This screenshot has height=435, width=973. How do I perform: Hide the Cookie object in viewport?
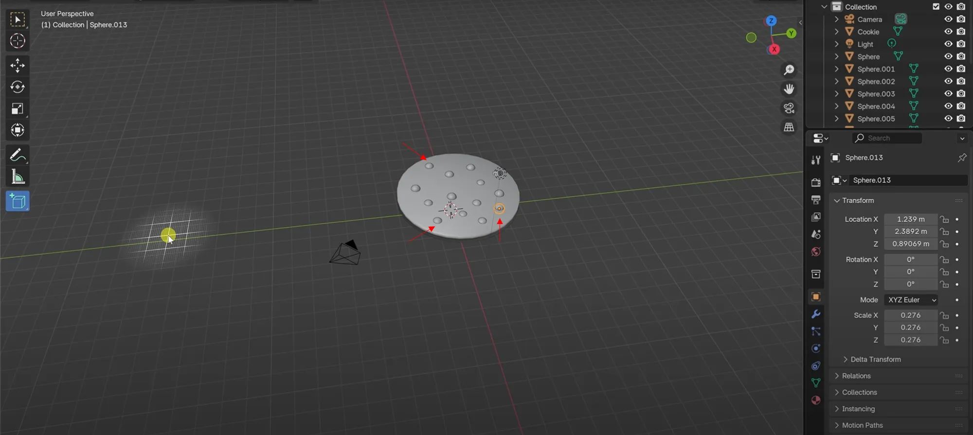(x=948, y=32)
